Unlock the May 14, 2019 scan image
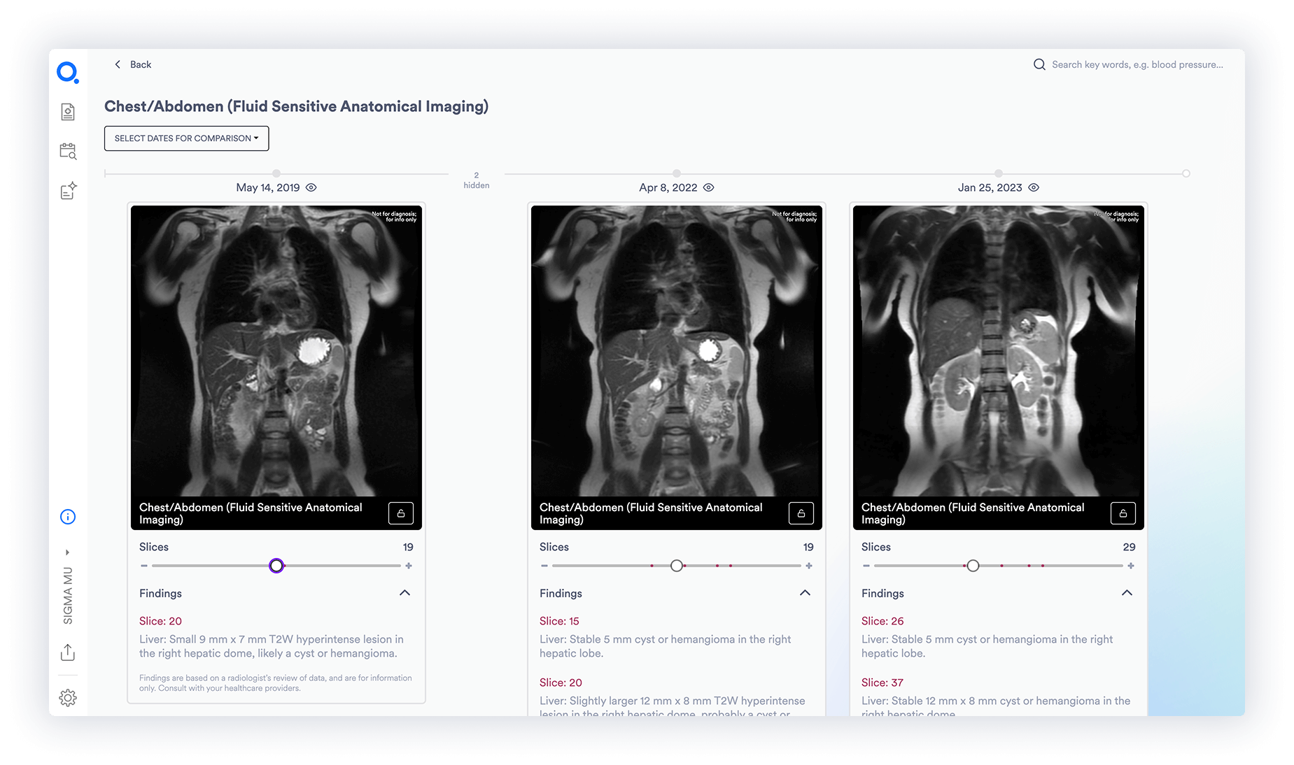This screenshot has width=1294, height=765. tap(401, 513)
